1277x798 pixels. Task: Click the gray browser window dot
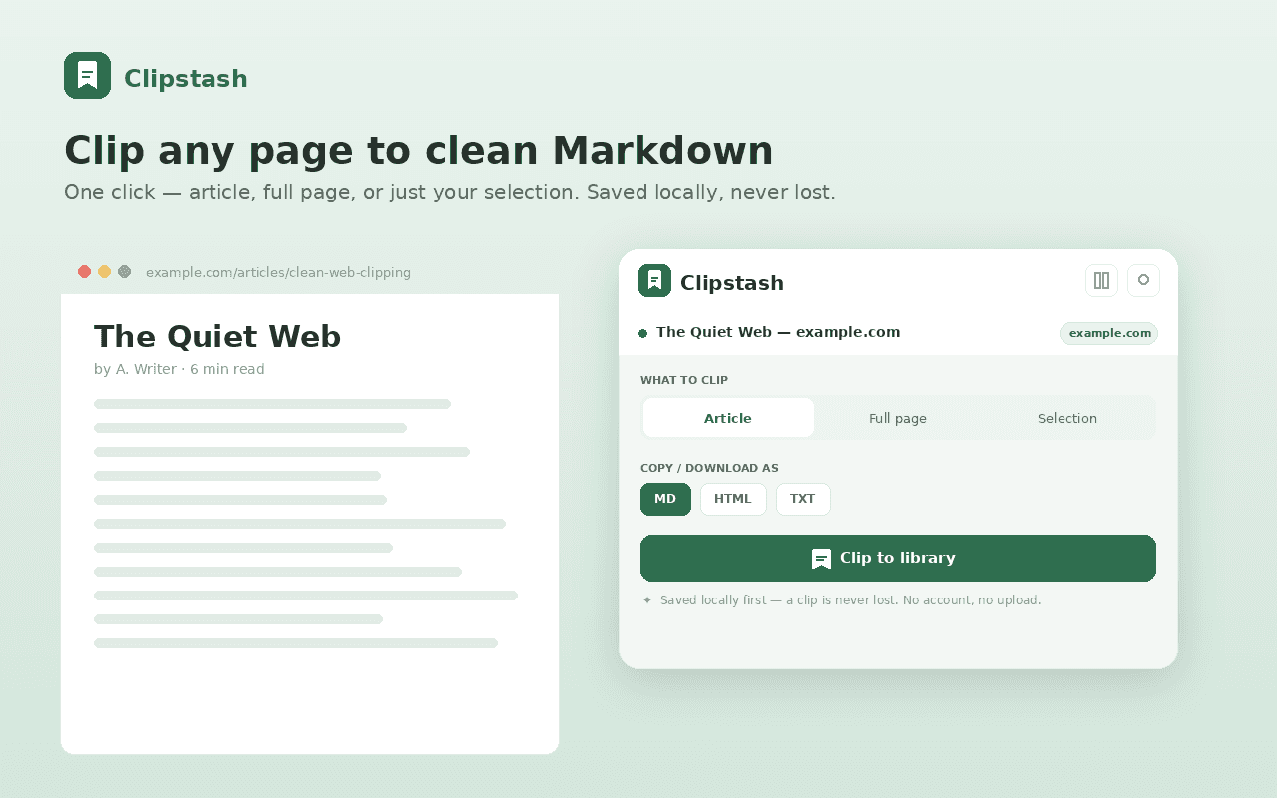pos(124,271)
